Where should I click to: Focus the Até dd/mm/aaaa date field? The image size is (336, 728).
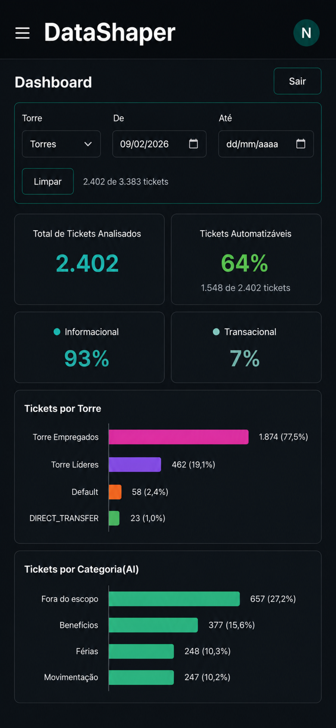(x=266, y=144)
